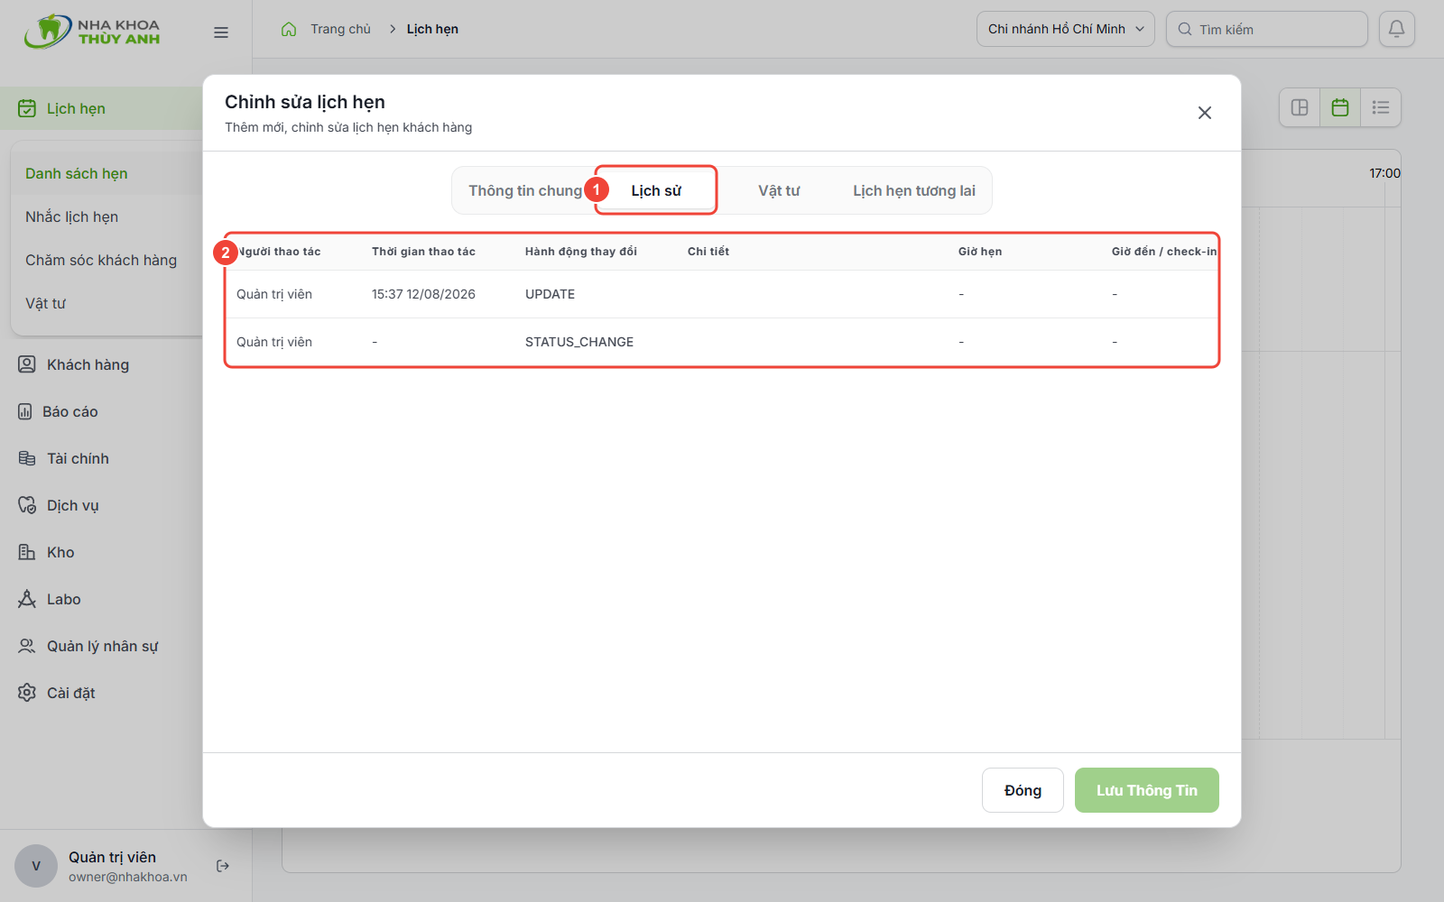Click the Giờ hẹn column header
Screen dimensions: 1444x902
click(980, 252)
